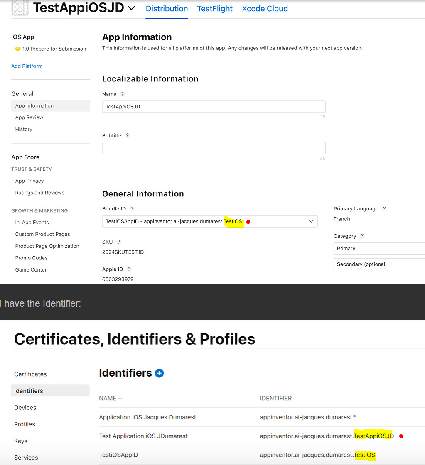The image size is (425, 465).
Task: Click the identifier cell in the TestiOSAppID row
Action: tap(317, 455)
